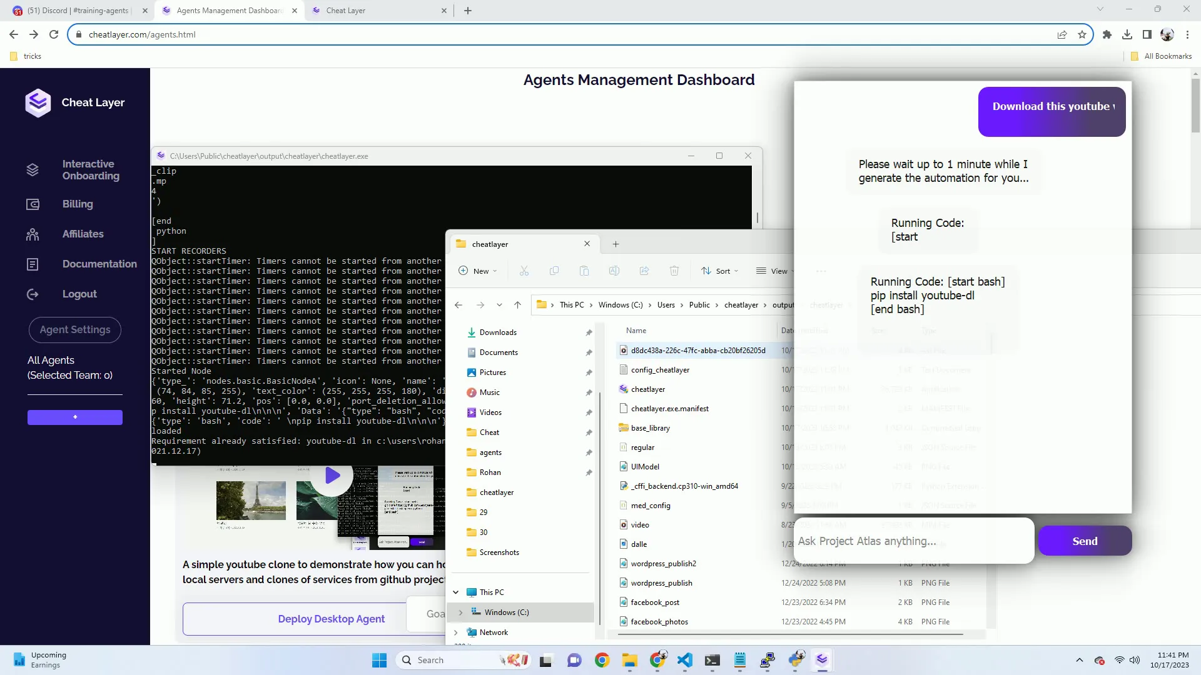Toggle the Rohan folder selection
This screenshot has width=1201, height=675.
click(490, 471)
